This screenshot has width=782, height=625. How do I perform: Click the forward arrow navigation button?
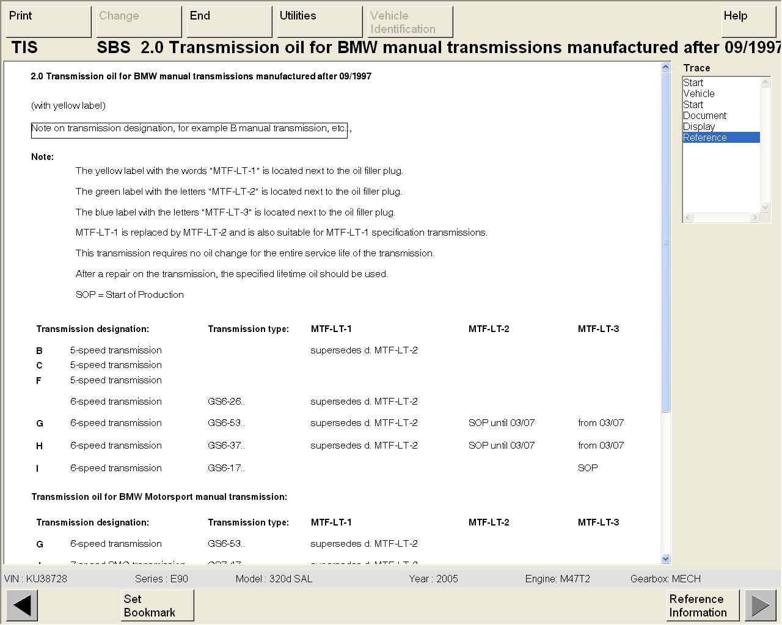coord(760,605)
